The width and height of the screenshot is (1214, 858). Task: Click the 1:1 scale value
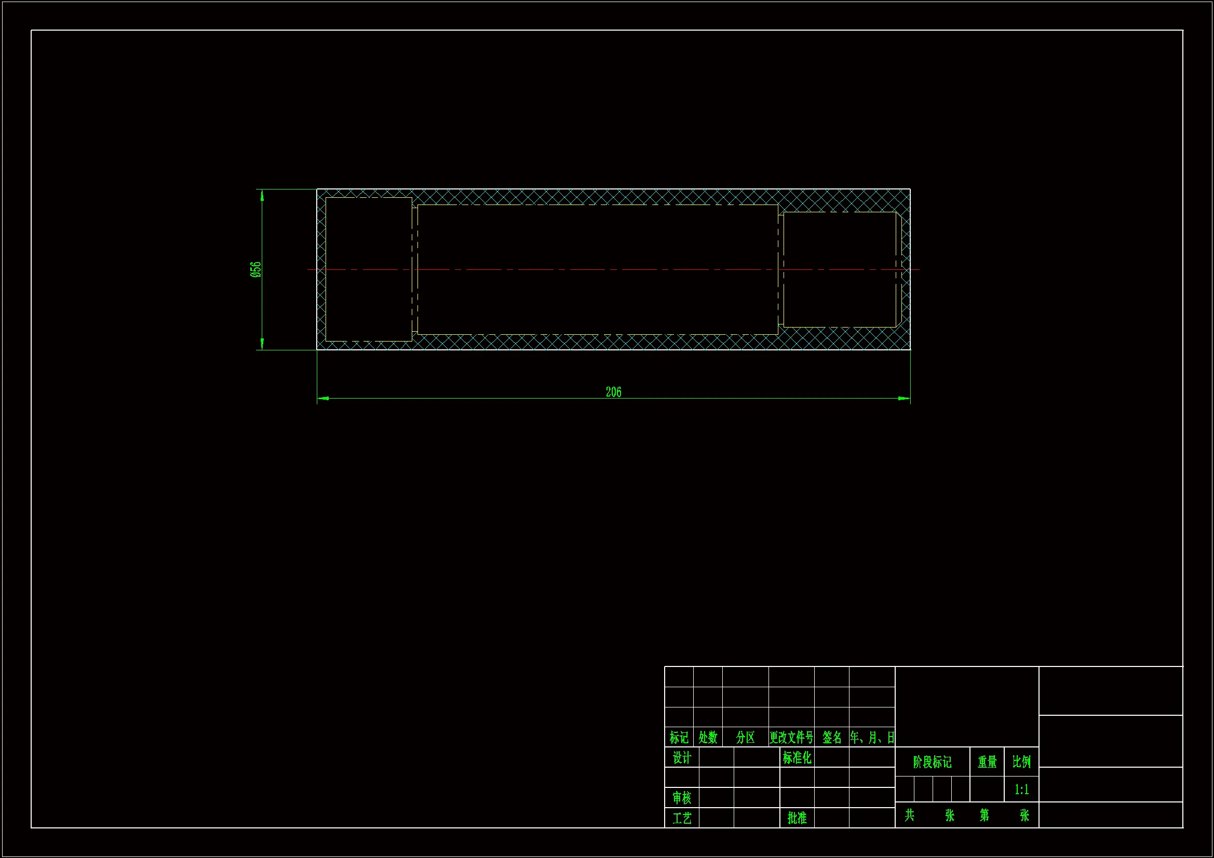[x=1021, y=789]
